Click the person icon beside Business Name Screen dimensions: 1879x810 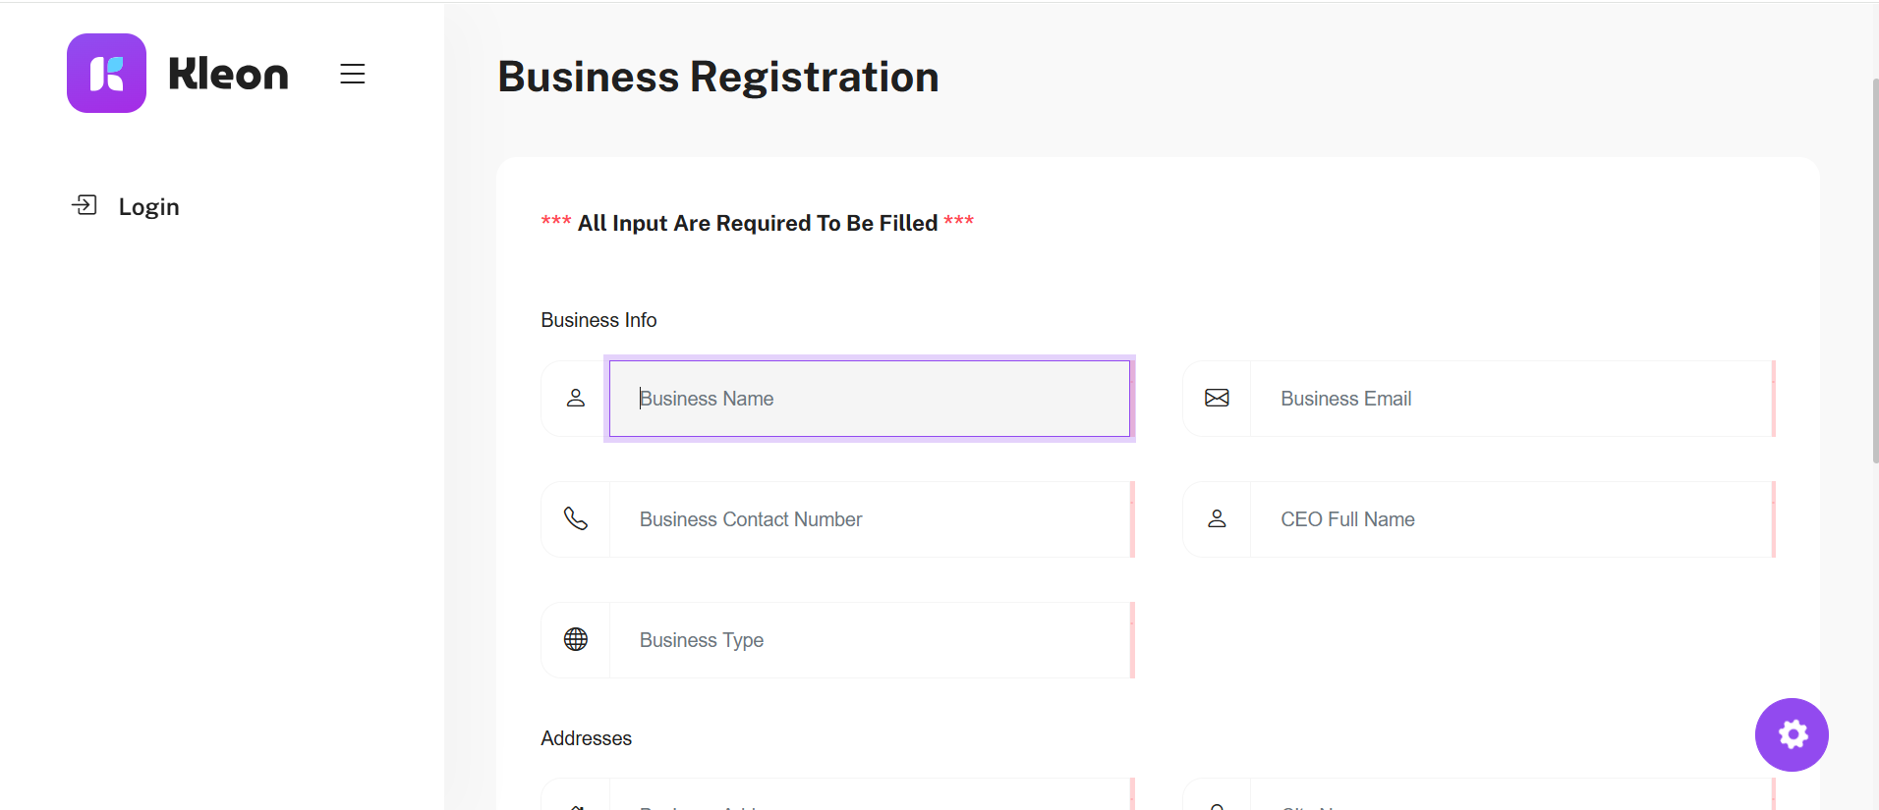(x=576, y=399)
